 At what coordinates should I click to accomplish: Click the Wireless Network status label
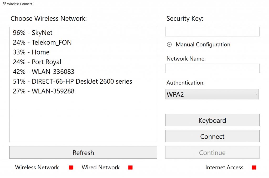pyautogui.click(x=37, y=168)
